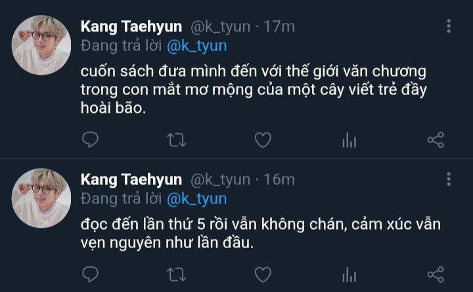Reply to the 16m tweet

90,274
